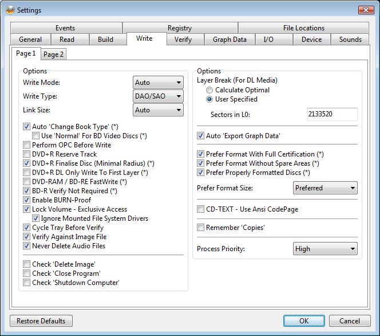Toggle 'Auto Export Graph Data' checkbox
Viewport: 380px width, 336px height.
201,136
